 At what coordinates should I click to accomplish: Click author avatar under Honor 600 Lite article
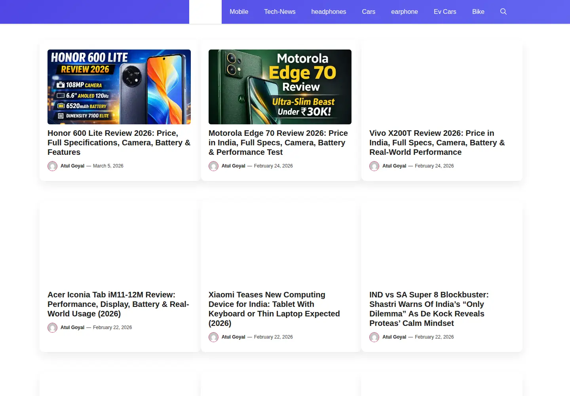(x=53, y=166)
